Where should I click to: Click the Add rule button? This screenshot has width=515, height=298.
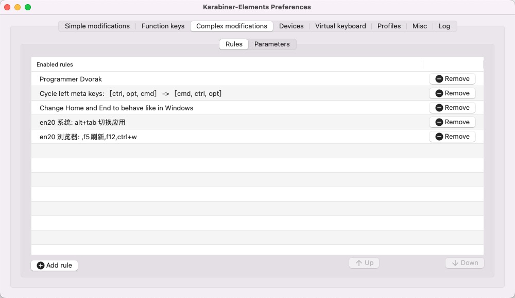pyautogui.click(x=54, y=266)
